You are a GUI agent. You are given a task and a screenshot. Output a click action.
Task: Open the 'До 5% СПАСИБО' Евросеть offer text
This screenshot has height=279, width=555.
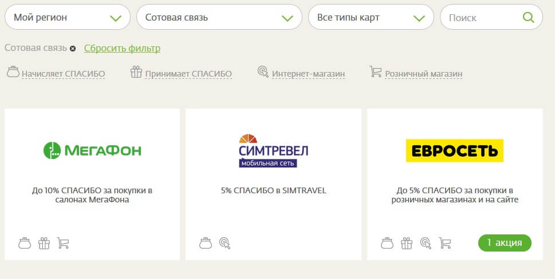(x=455, y=195)
